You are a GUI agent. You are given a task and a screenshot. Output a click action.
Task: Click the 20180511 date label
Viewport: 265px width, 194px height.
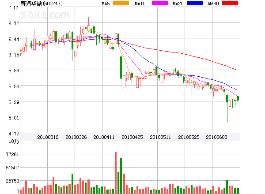[160, 137]
